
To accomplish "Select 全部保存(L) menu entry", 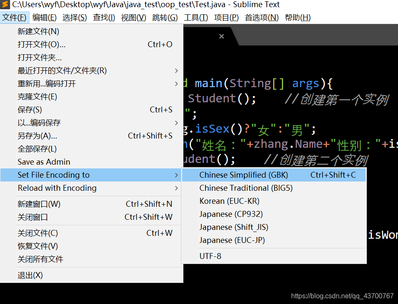I will tap(91, 149).
